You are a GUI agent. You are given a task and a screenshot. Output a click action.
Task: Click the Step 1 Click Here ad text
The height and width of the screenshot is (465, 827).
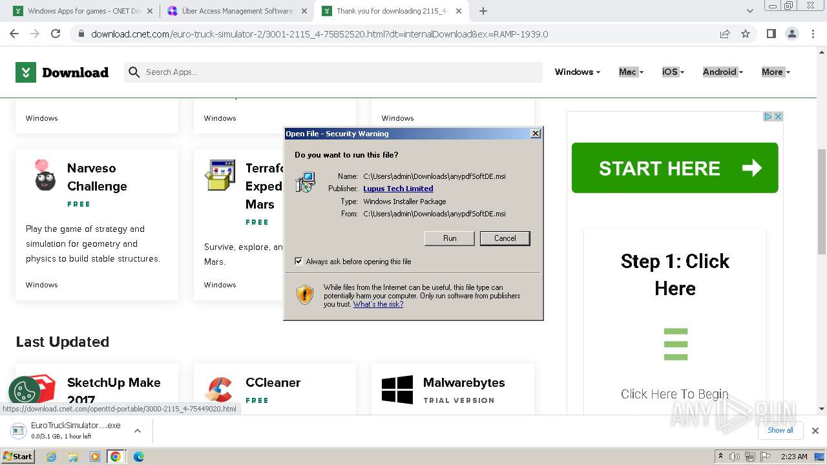point(675,274)
